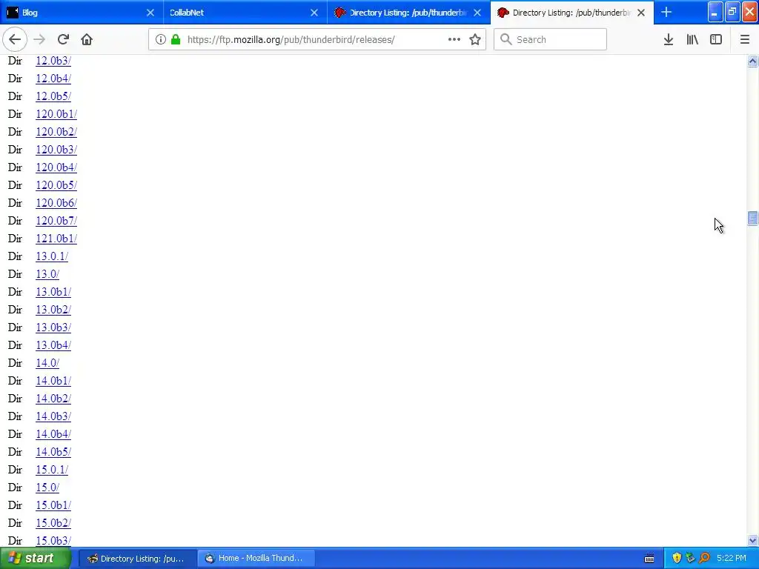Open the 15.0b2/ directory link
Viewport: 759px width, 569px height.
[53, 523]
